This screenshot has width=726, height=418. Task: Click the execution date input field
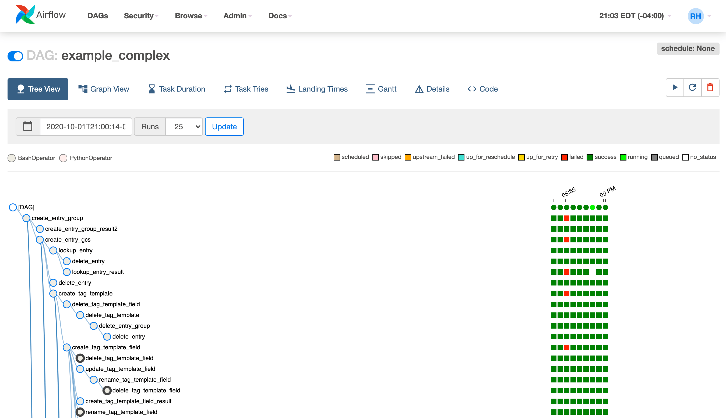86,126
